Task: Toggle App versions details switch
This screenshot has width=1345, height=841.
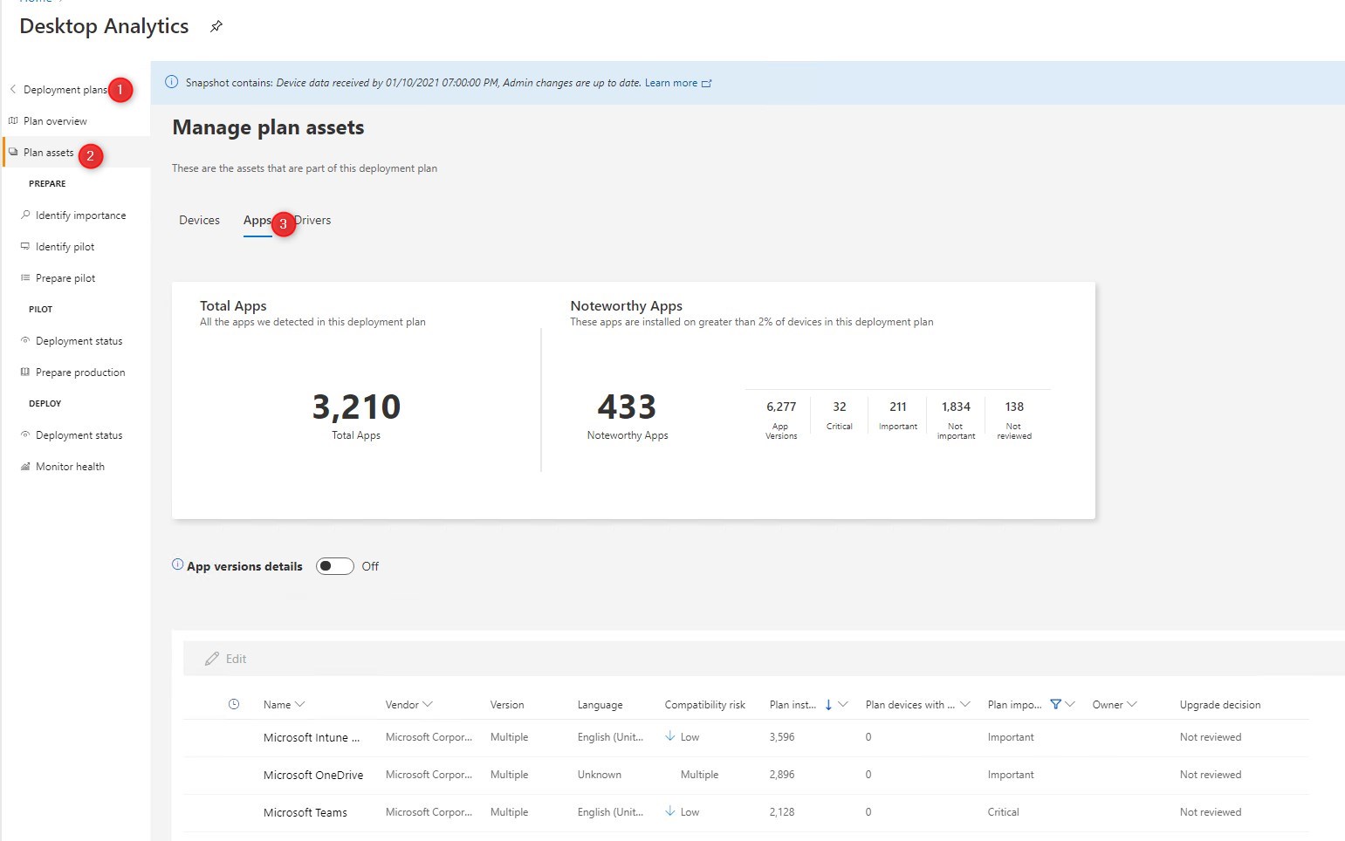Action: click(335, 566)
